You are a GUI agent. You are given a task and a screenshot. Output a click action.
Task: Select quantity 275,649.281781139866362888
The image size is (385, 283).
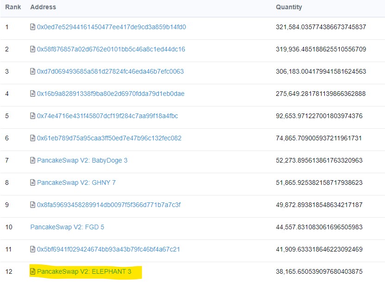[321, 94]
